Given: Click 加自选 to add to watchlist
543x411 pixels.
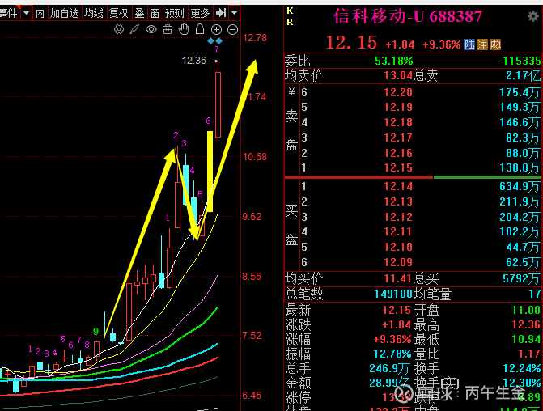Looking at the screenshot, I should [x=65, y=13].
